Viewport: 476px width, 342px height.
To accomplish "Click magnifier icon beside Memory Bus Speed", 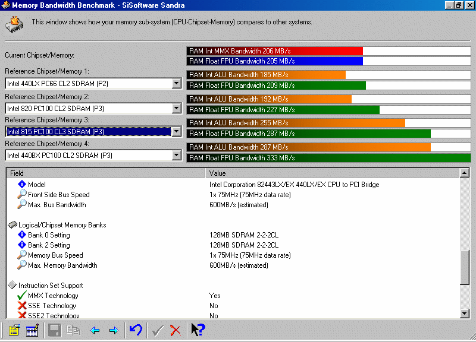I will [x=22, y=255].
